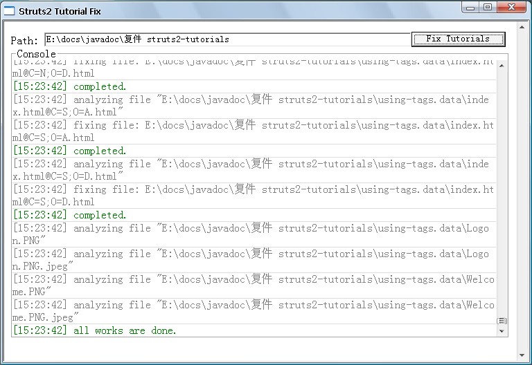Select analyzing file Welcome.PNG.jpeg line
Image resolution: width=532 pixels, height=365 pixels.
(254, 311)
